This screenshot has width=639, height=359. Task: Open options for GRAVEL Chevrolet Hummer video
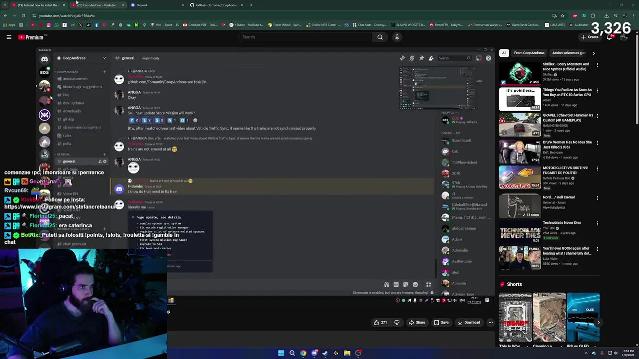[597, 116]
